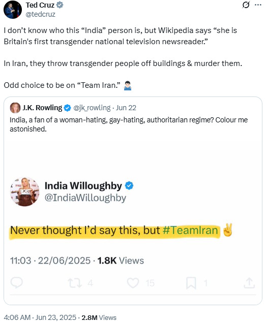The height and width of the screenshot is (324, 267).
Task: Toggle the bookmark icon on the screenshot
Action: point(191,283)
